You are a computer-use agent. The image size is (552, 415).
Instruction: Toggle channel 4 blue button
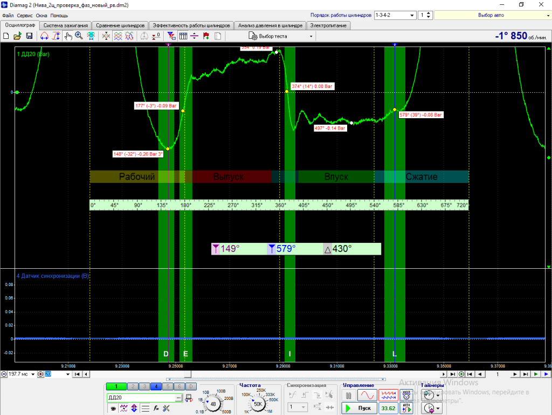[156, 386]
